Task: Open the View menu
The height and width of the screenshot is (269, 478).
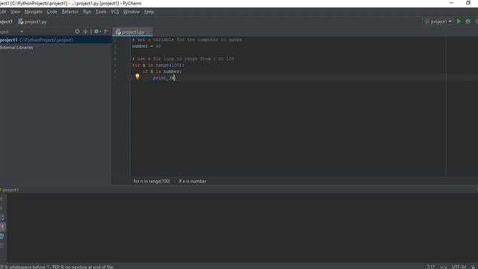Action: click(15, 12)
